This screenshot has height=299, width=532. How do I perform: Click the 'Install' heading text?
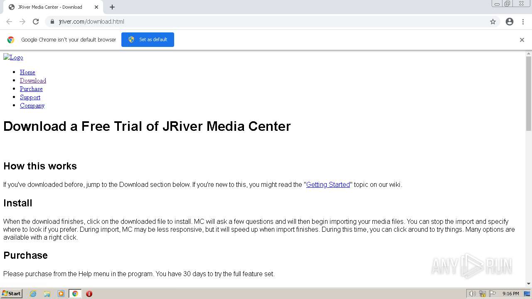[18, 203]
